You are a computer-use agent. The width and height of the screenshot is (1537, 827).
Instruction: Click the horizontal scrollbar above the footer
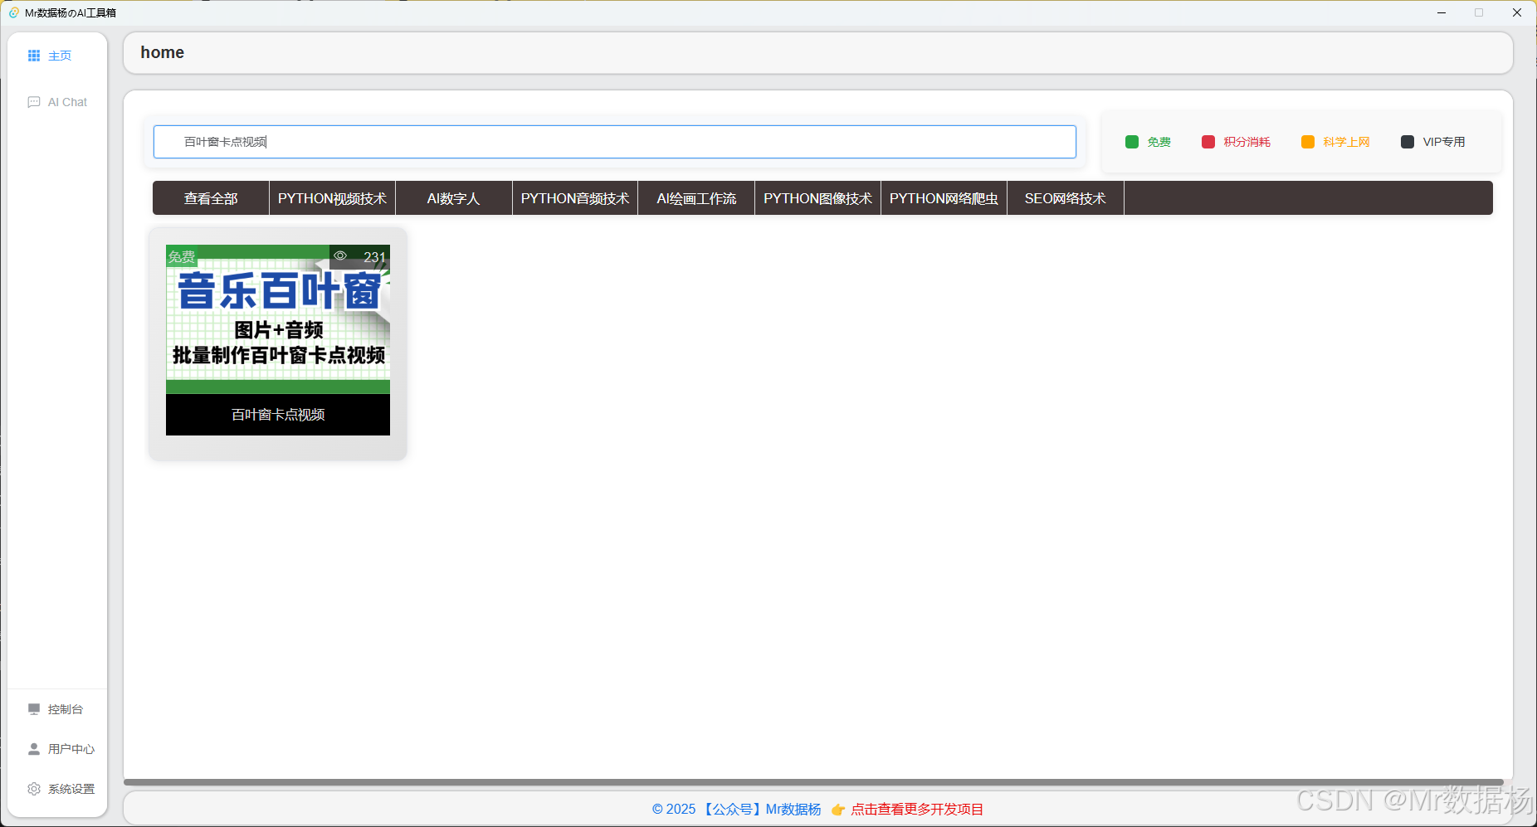[x=813, y=781]
